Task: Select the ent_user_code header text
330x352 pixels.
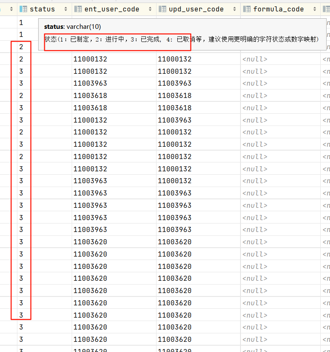Action: click(x=112, y=9)
